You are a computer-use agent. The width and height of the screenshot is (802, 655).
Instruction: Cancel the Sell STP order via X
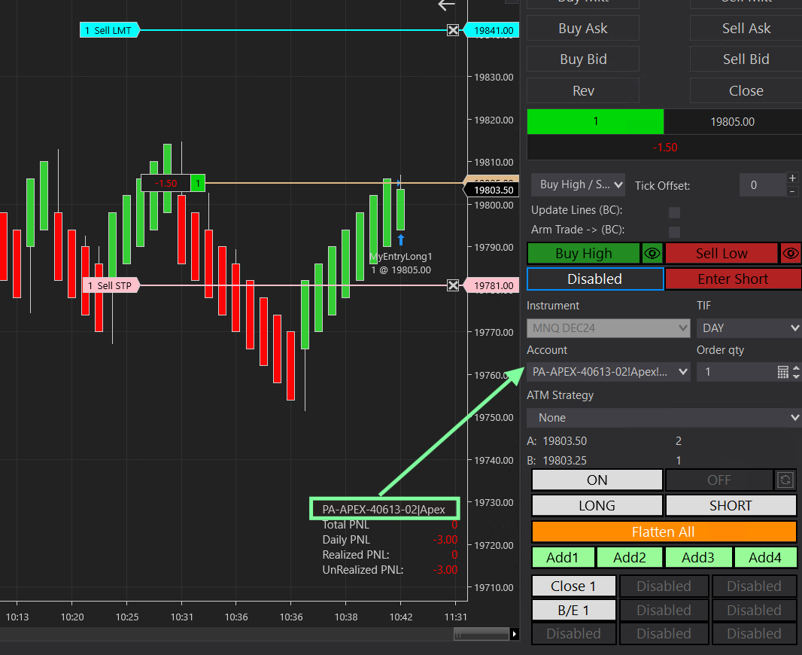pos(453,285)
